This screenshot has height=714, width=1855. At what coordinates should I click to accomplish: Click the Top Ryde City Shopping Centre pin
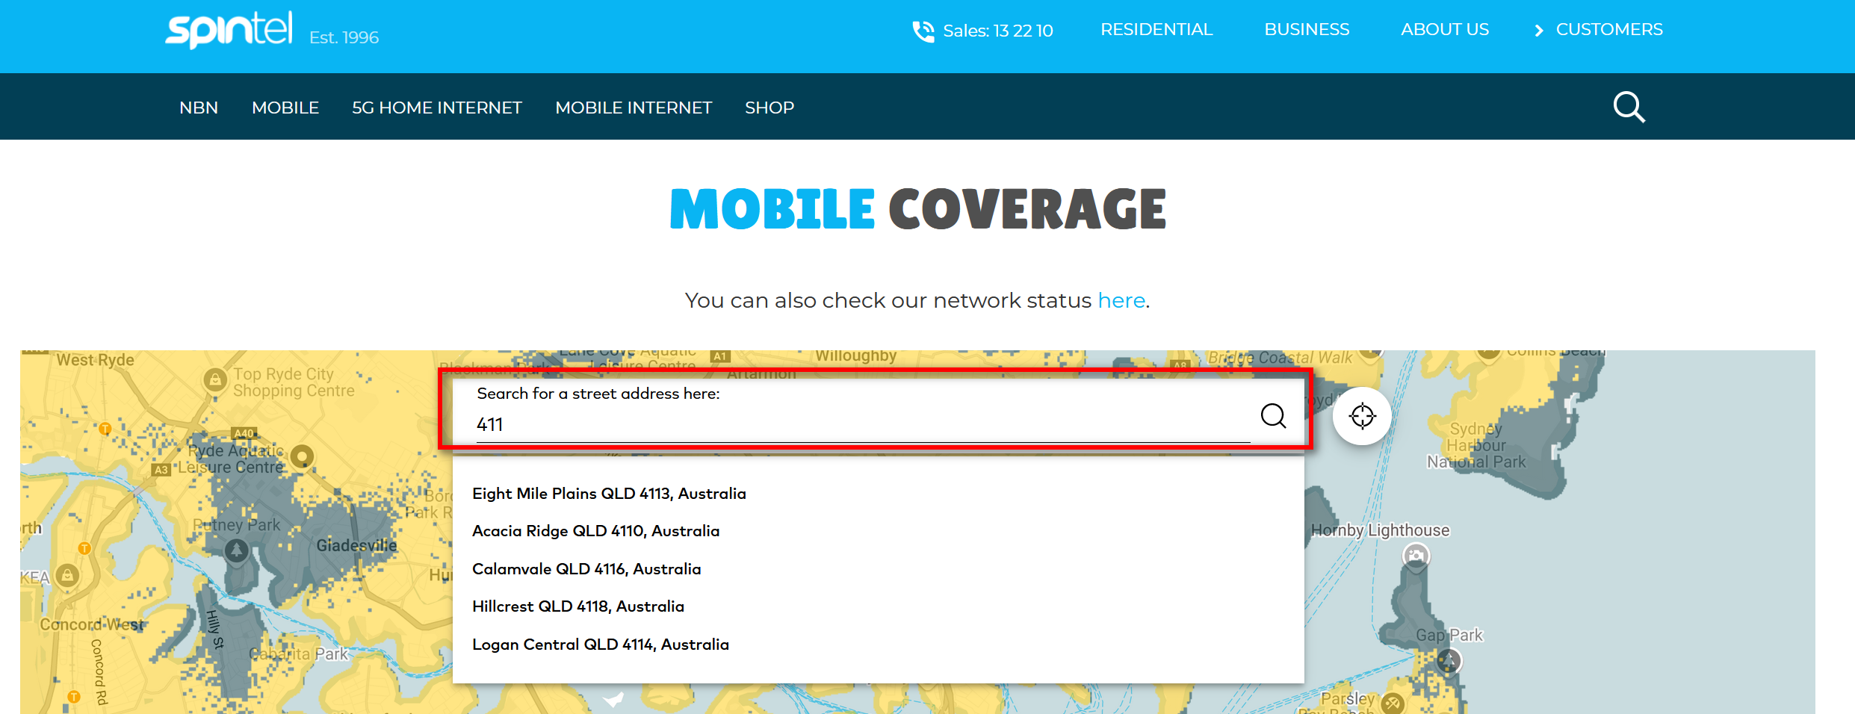coord(215,379)
